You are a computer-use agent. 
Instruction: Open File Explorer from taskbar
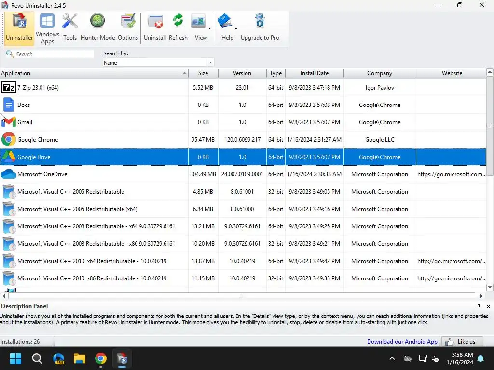80,358
